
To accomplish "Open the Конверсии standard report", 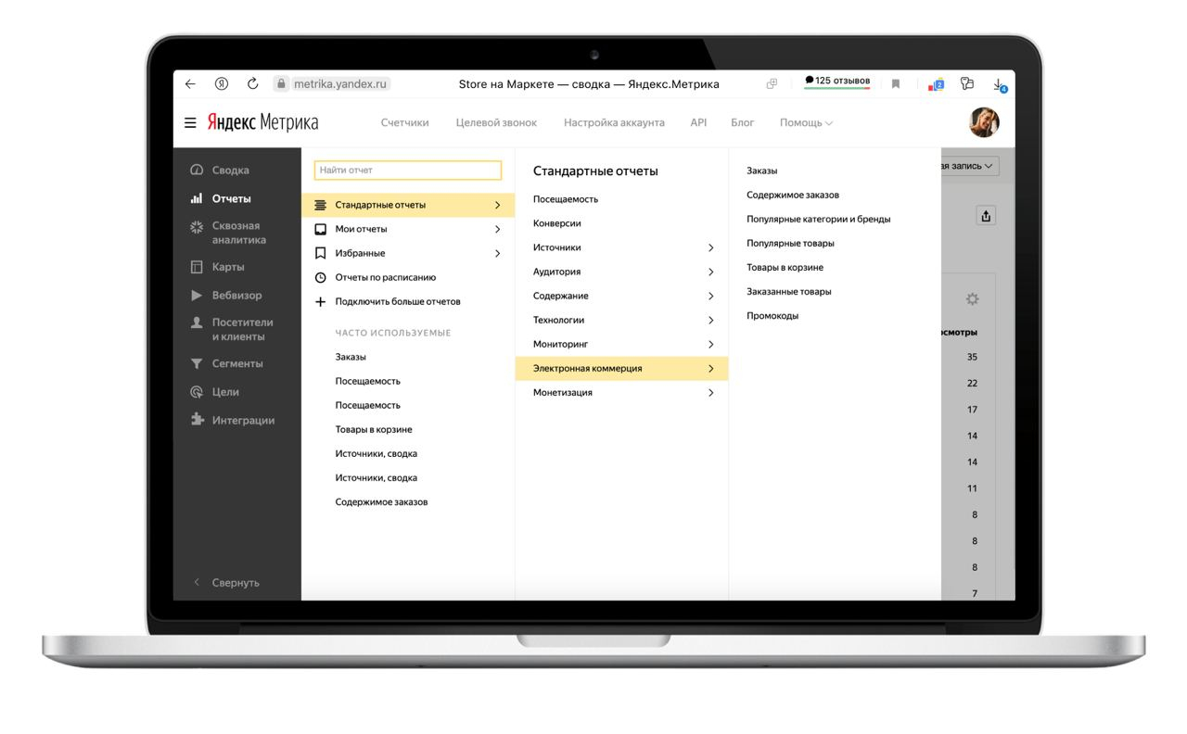I will (557, 223).
